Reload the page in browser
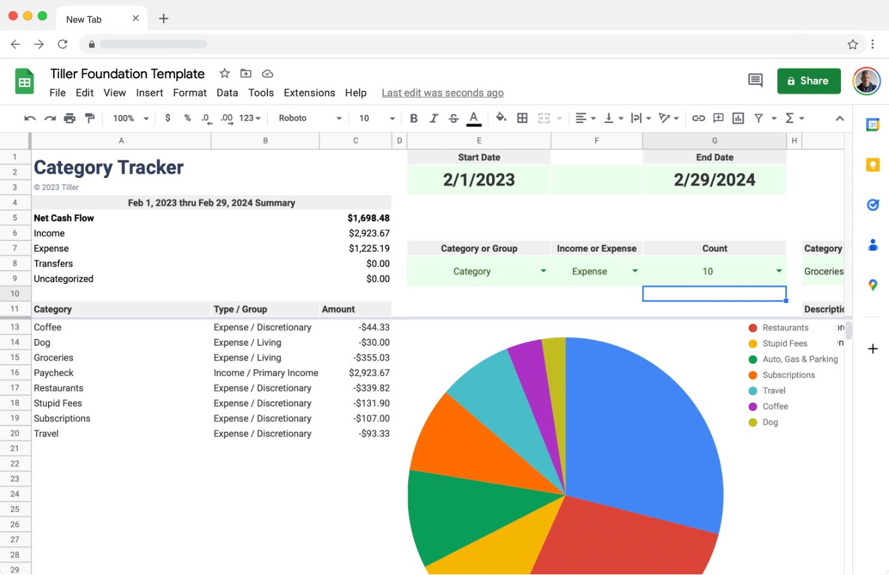The width and height of the screenshot is (889, 575). [x=63, y=44]
